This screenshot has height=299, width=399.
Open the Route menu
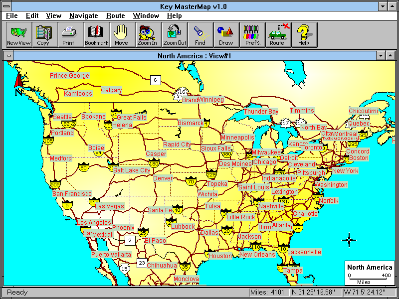point(116,16)
